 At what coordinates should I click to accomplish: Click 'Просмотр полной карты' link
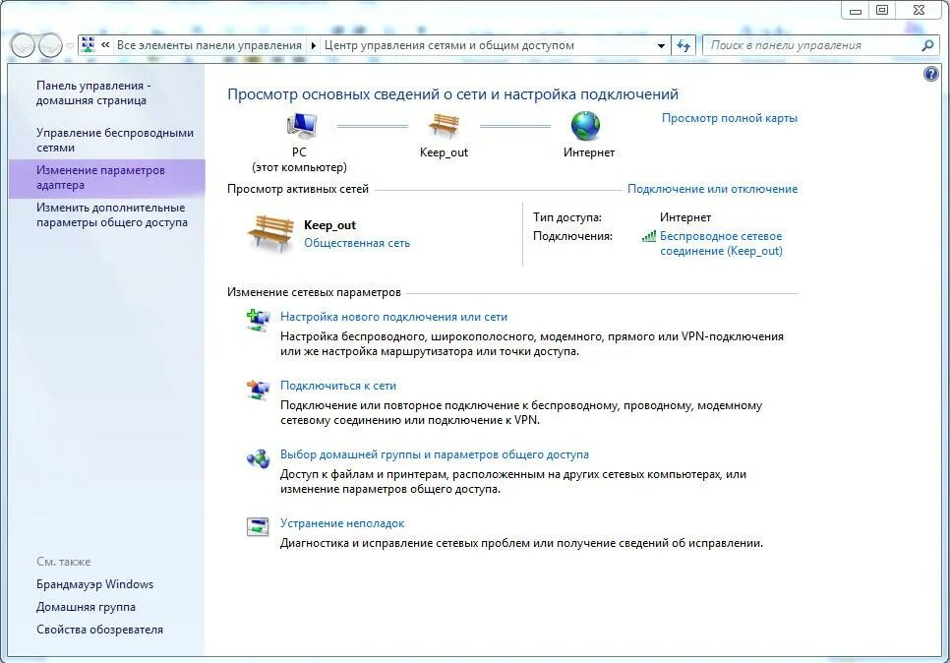[730, 118]
